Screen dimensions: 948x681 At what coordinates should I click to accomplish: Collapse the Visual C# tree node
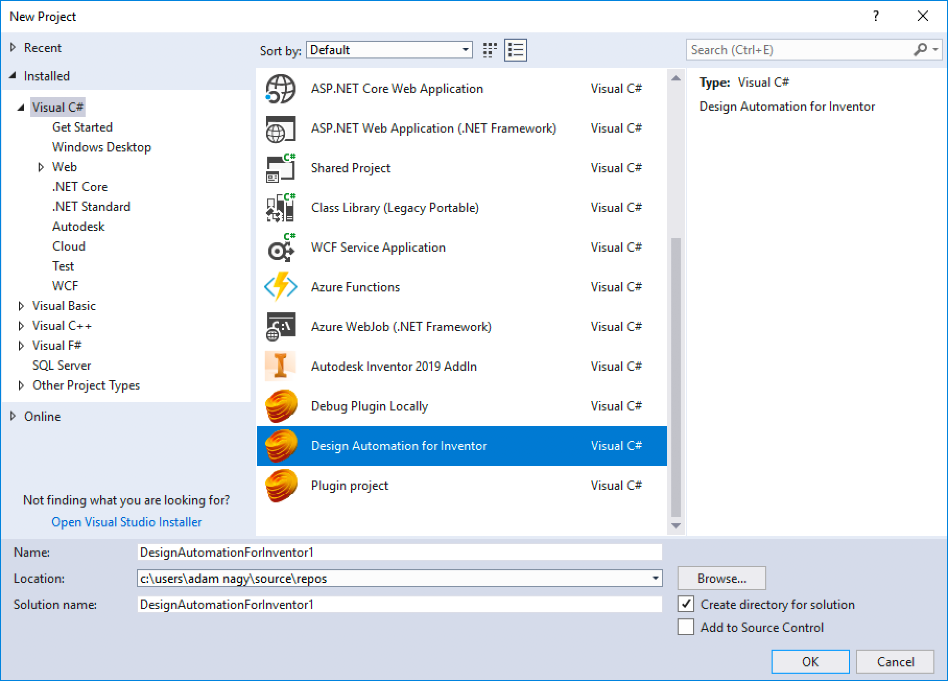click(x=21, y=108)
